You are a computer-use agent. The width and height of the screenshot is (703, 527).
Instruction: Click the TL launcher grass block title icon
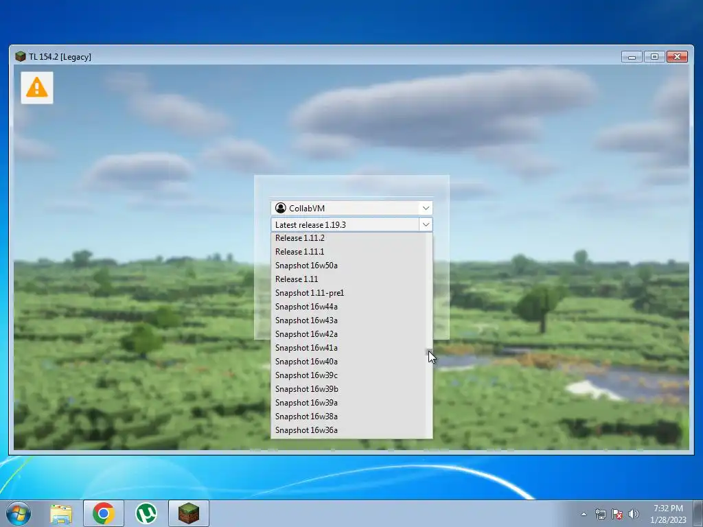(20, 56)
